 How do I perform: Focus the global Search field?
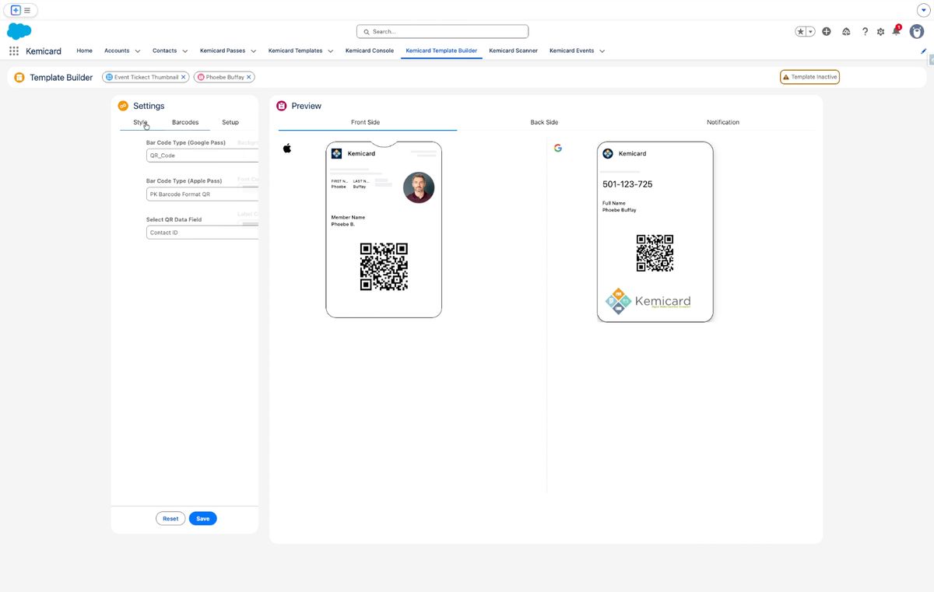click(x=442, y=31)
